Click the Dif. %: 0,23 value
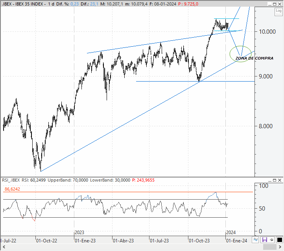Screen dimensions: 284x251 (x=67, y=4)
